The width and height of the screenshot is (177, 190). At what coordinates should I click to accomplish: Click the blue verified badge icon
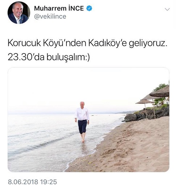coord(89,8)
